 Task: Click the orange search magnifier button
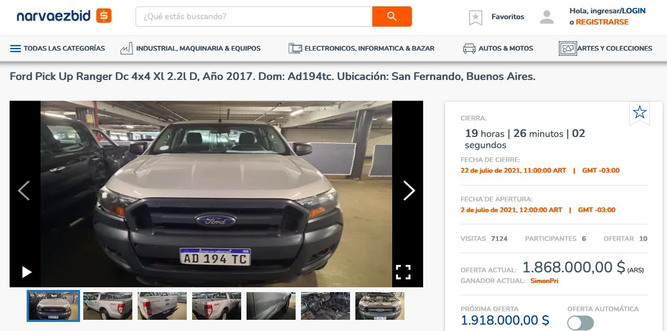(x=392, y=17)
